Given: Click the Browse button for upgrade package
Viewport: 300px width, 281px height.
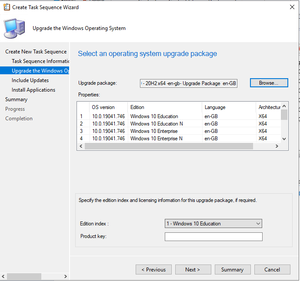Looking at the screenshot, I should coord(269,83).
